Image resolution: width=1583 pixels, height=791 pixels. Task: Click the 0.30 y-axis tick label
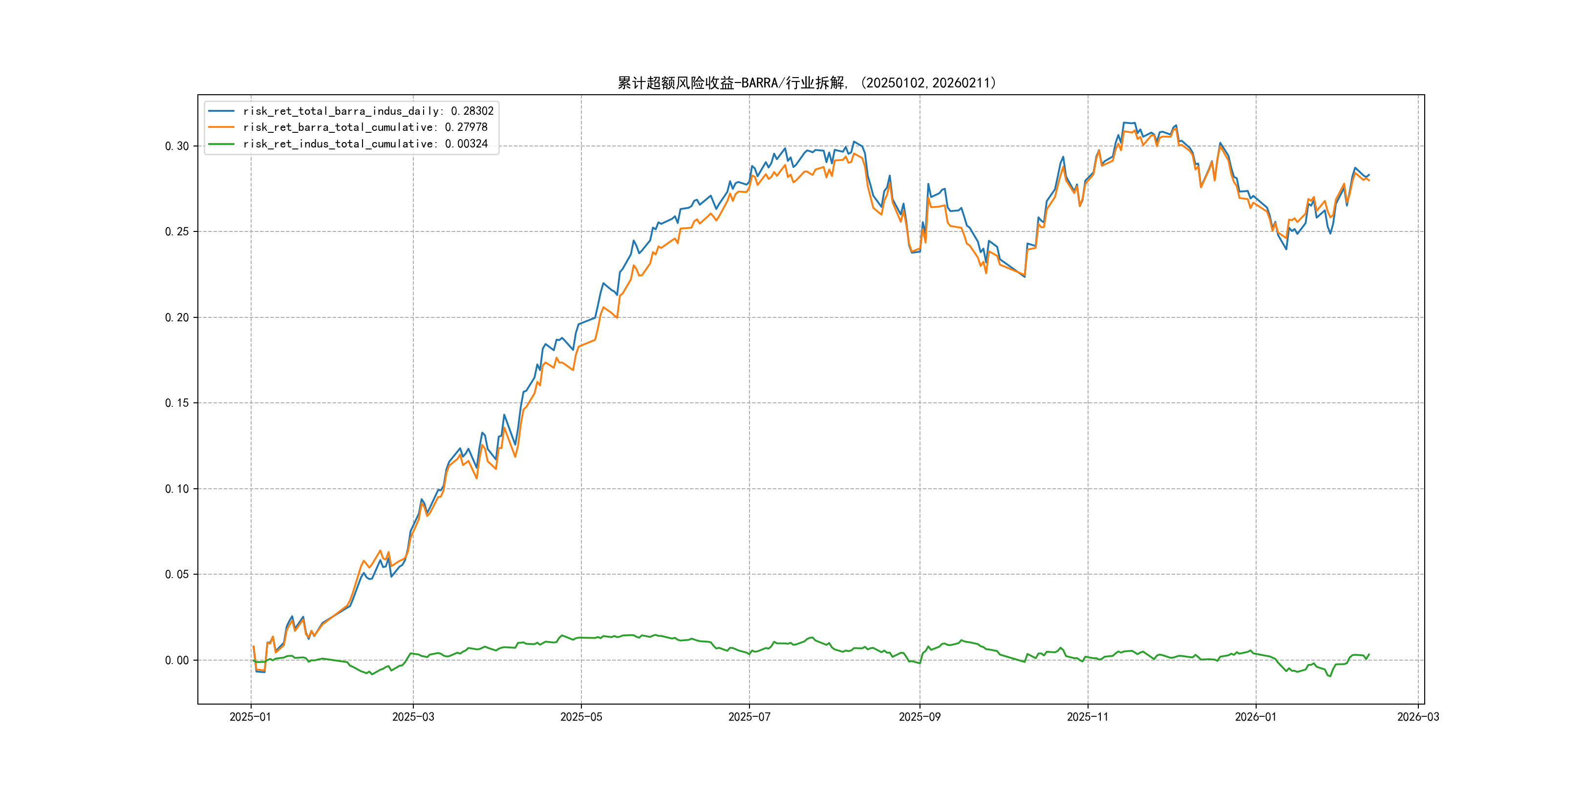(177, 146)
